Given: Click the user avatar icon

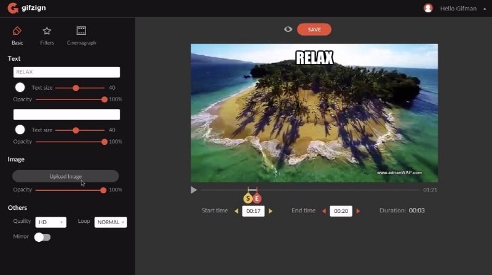Looking at the screenshot, I should click(428, 8).
